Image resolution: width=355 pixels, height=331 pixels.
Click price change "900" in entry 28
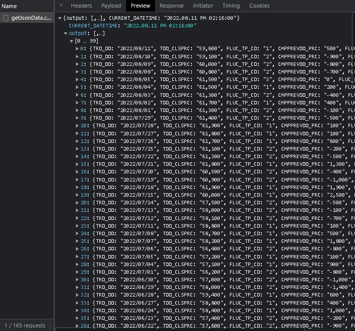pyautogui.click(x=334, y=265)
